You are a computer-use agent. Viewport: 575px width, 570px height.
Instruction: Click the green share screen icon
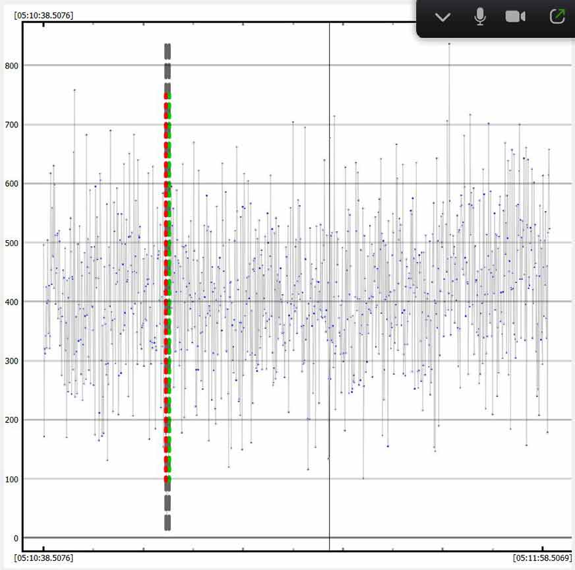[557, 16]
